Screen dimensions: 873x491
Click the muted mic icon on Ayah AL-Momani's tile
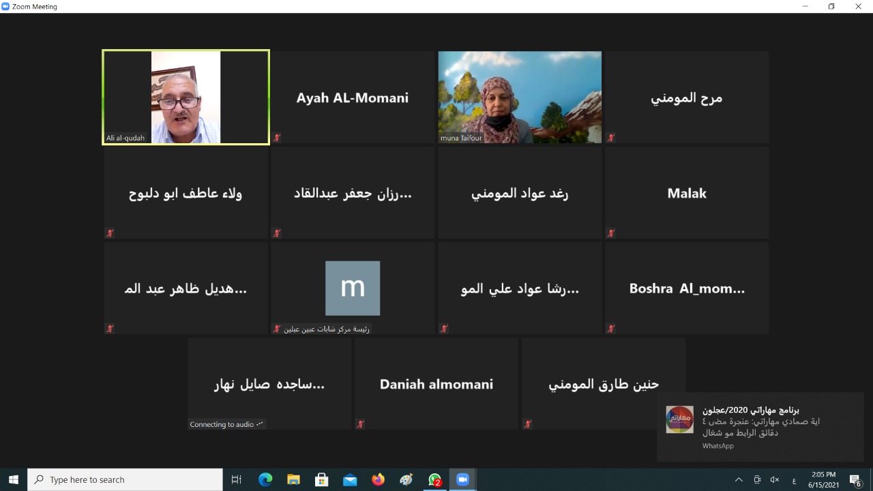[x=277, y=138]
